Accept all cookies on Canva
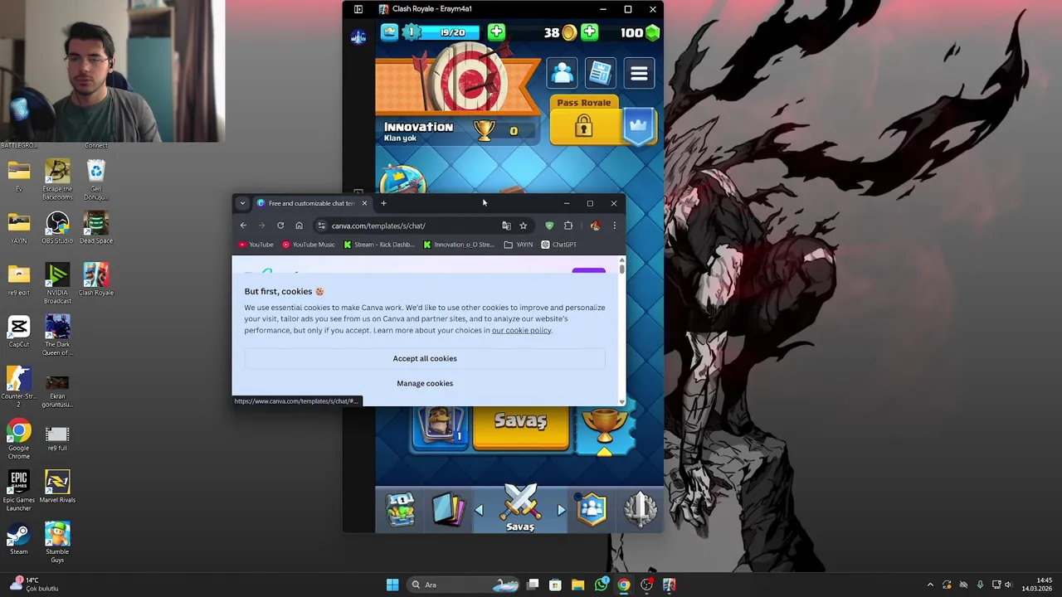Screen dimensions: 1062x597 pos(425,358)
